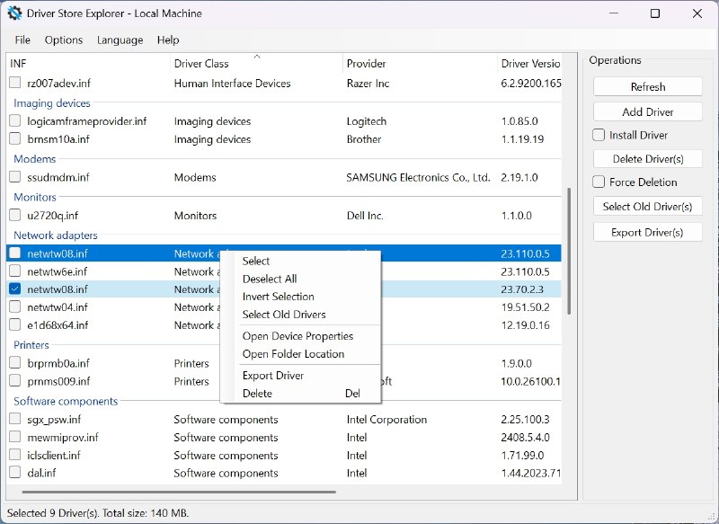Click the Refresh button
Screen dimensions: 719x524
647,86
